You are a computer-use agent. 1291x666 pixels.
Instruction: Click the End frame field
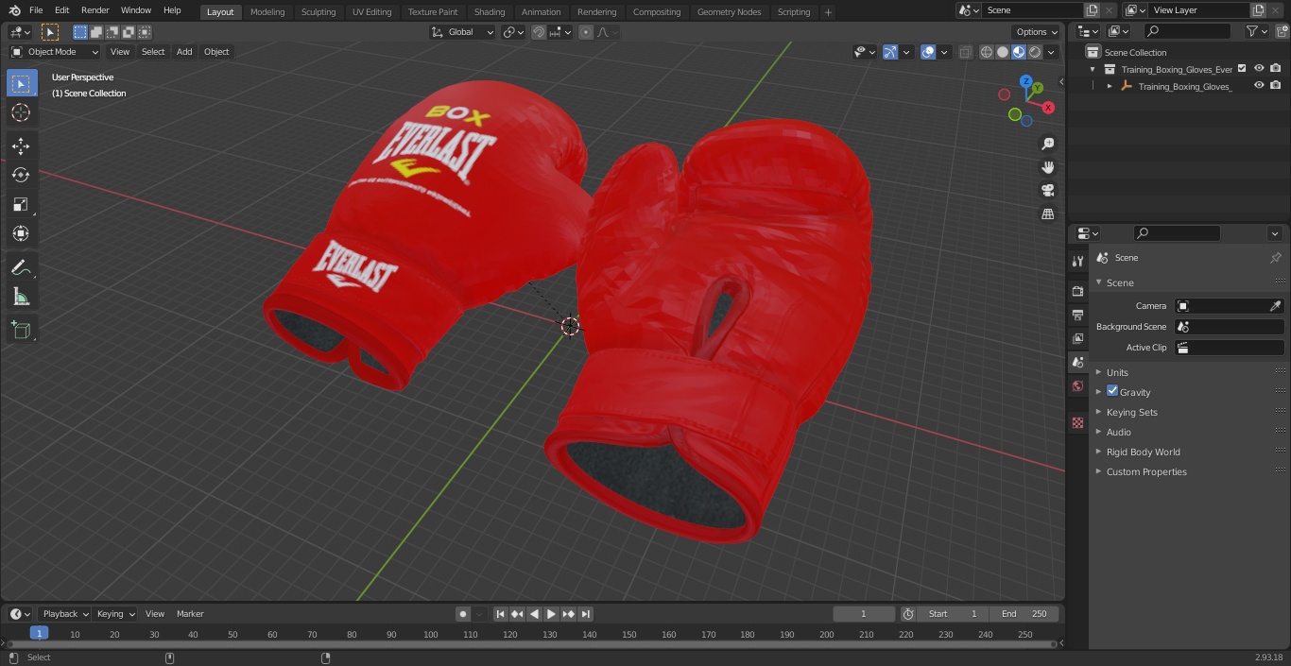point(1024,614)
